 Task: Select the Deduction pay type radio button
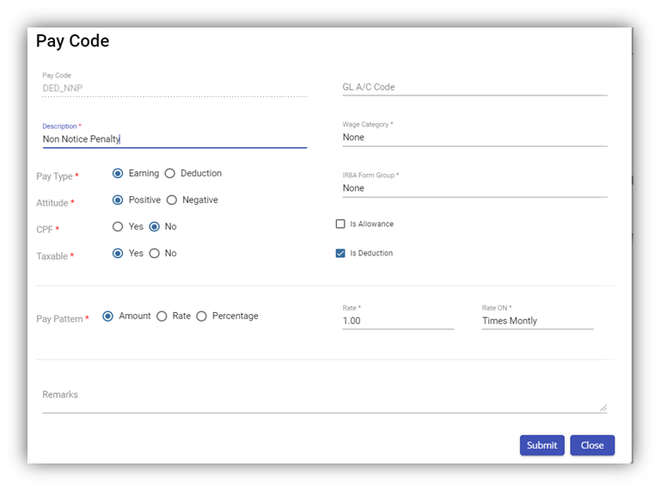pos(170,174)
